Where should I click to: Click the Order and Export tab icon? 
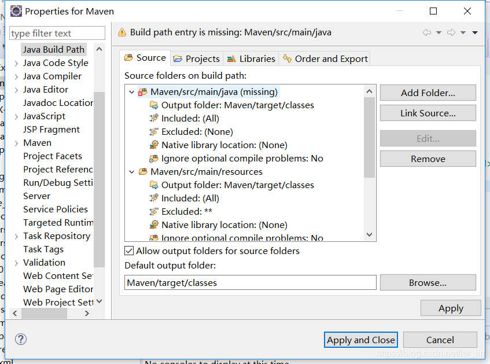287,58
